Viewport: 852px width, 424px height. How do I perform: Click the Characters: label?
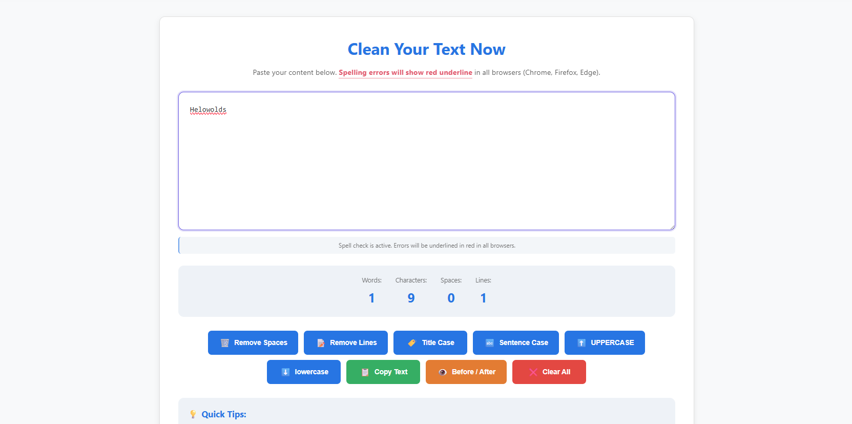click(411, 280)
